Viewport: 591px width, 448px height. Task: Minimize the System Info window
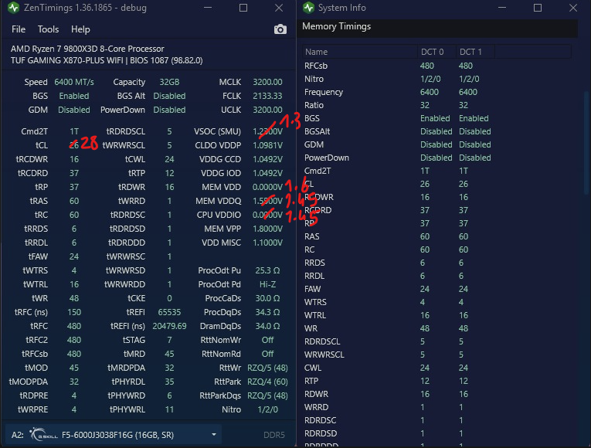[501, 8]
